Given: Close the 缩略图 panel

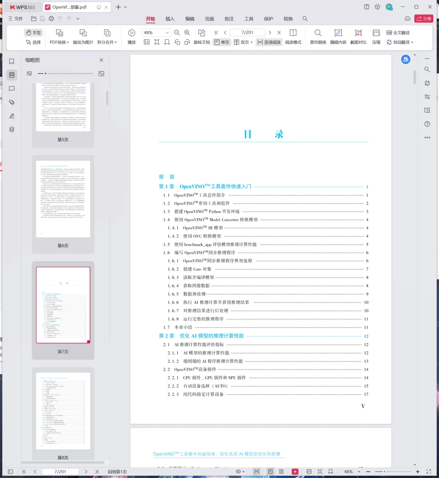Looking at the screenshot, I should coord(102,60).
